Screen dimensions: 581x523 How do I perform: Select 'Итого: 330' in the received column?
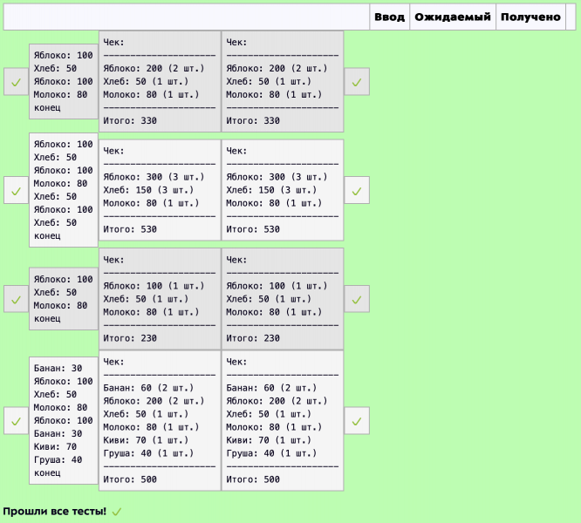coord(253,120)
